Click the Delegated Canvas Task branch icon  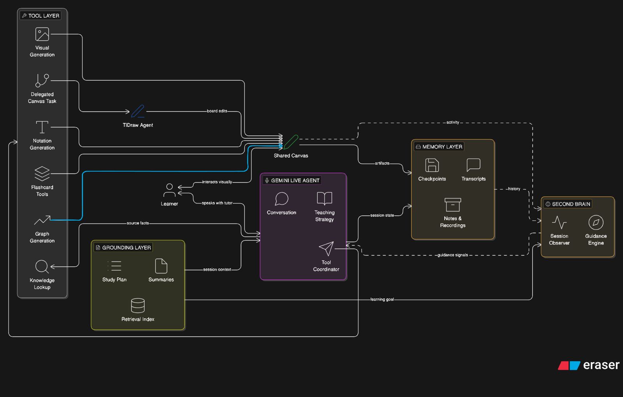(42, 81)
